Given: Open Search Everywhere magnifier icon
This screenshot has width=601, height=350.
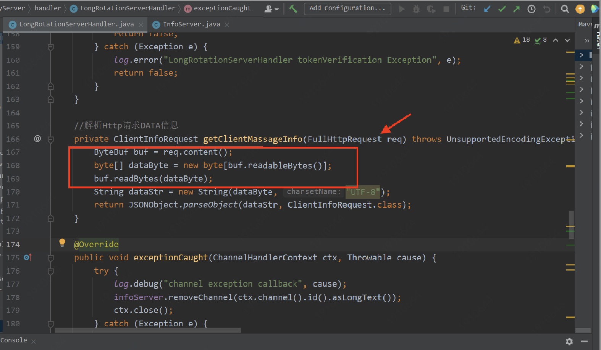Looking at the screenshot, I should [565, 9].
